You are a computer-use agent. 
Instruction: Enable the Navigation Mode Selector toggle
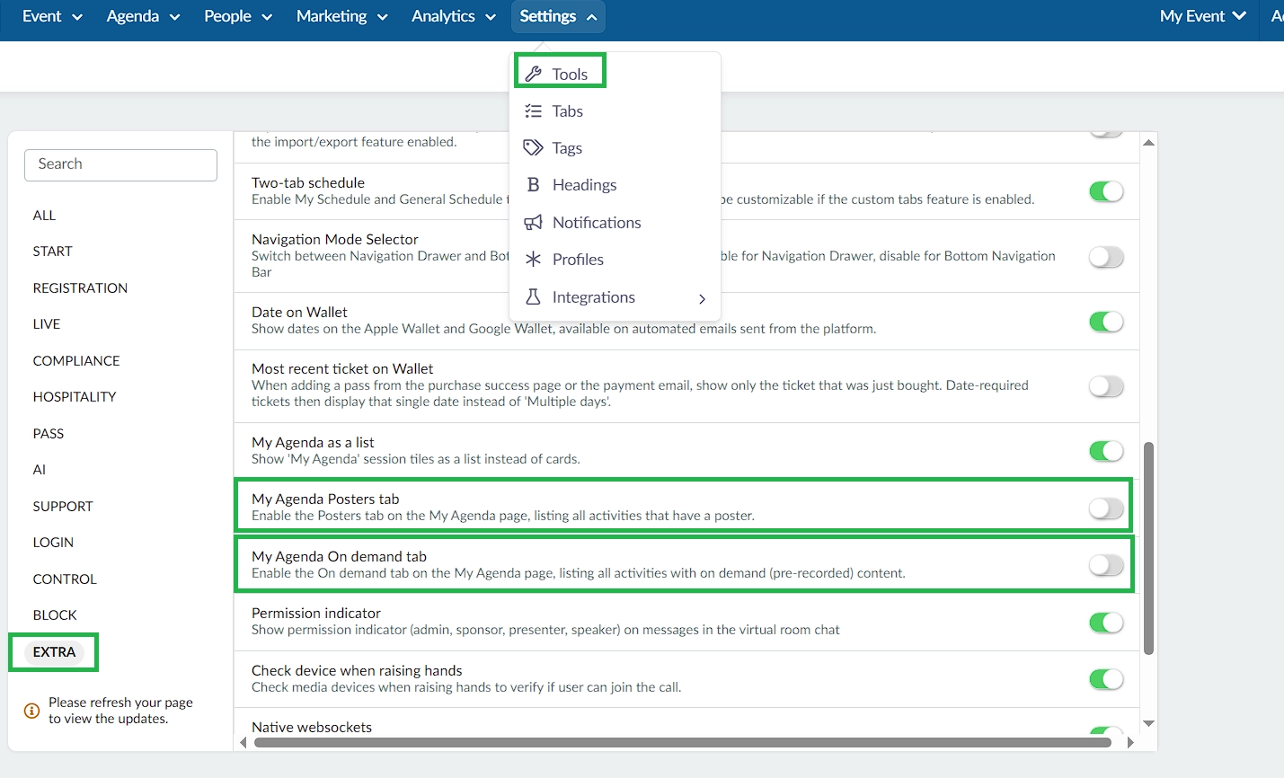pos(1106,257)
